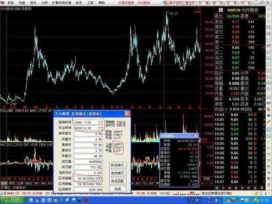272x204 pixels.
Task: Click the 日线 period label below chart
Action: 207,179
